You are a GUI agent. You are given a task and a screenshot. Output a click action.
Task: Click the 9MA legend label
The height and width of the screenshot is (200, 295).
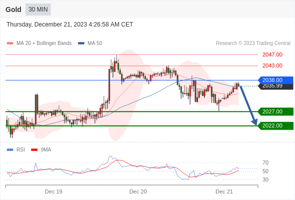tap(46, 150)
